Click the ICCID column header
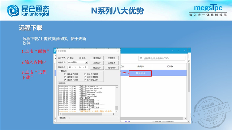This screenshot has height=130, width=232. point(170,66)
